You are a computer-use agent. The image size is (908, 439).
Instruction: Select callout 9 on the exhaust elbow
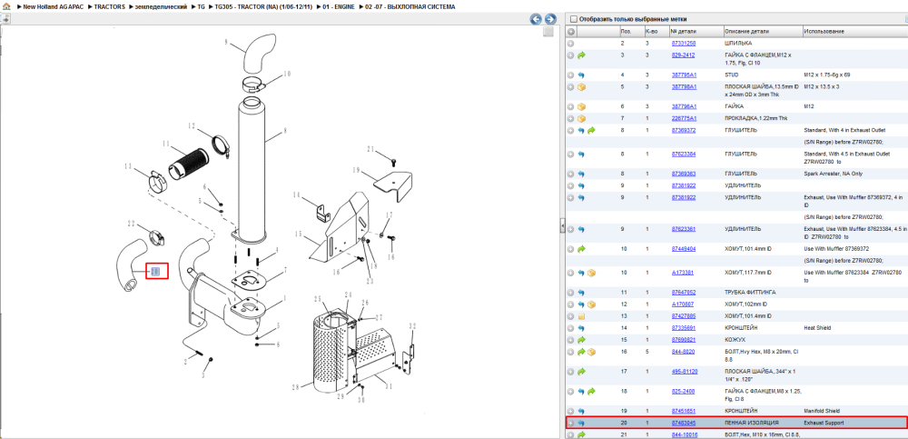(226, 41)
